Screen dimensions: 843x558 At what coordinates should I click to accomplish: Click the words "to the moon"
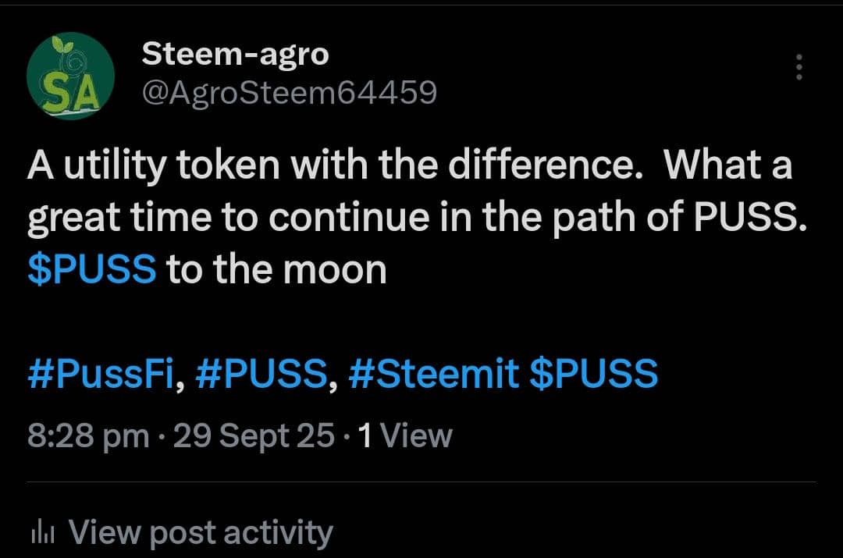276,269
